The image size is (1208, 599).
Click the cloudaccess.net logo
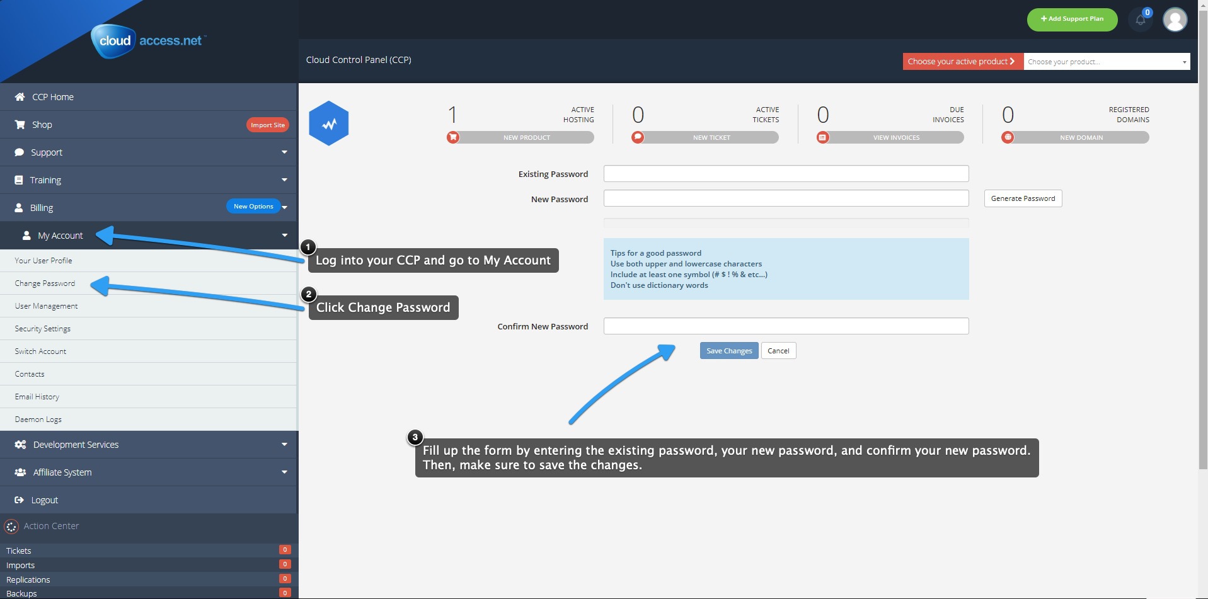click(x=149, y=41)
